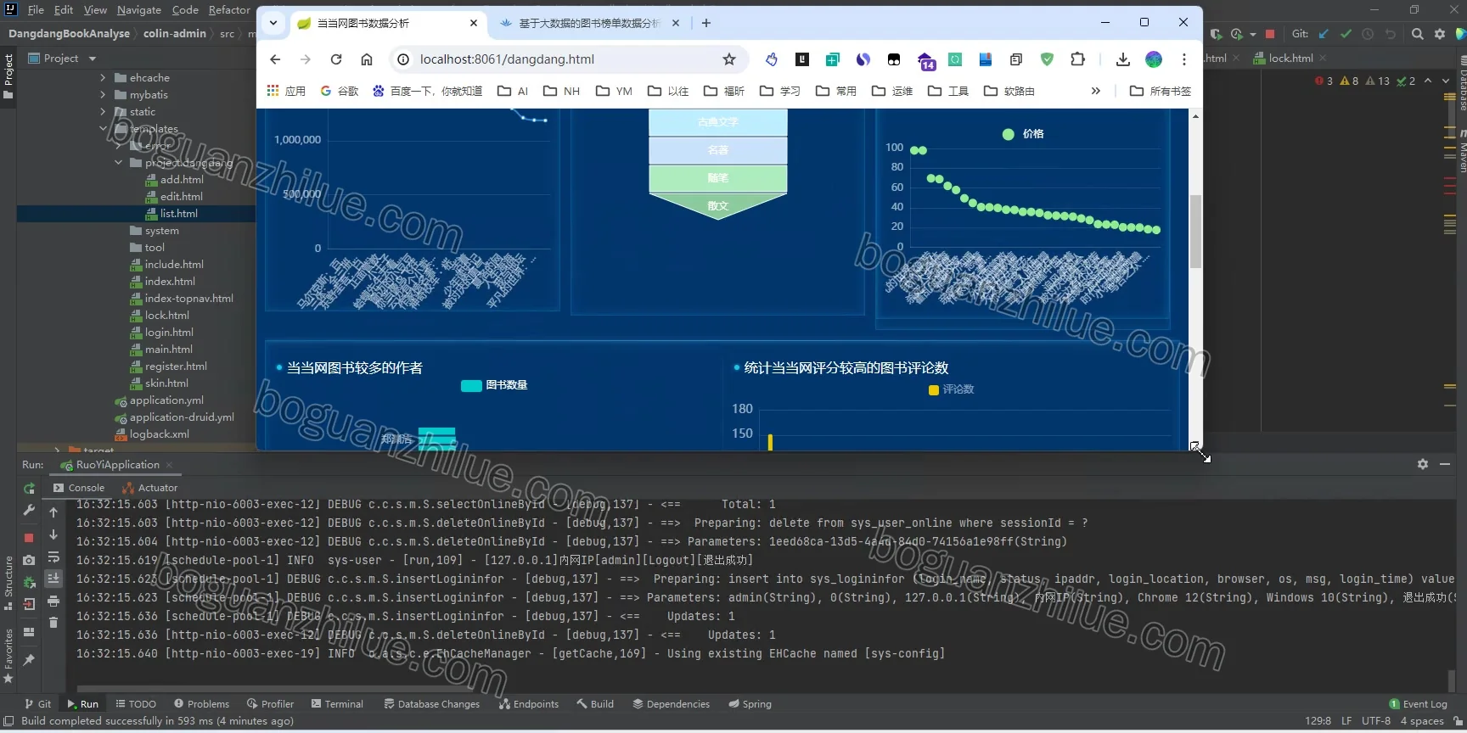Open the browser home page
1467x733 pixels.
(x=367, y=59)
